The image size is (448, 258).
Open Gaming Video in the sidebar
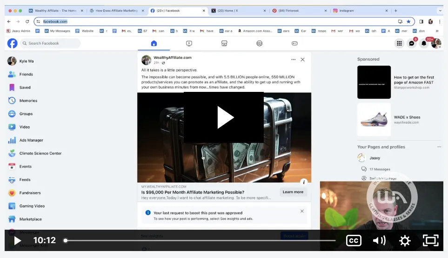pyautogui.click(x=32, y=206)
